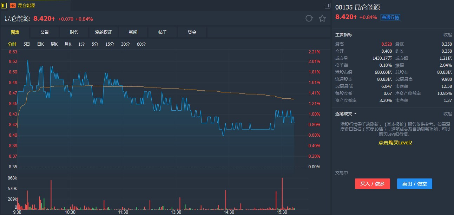Image resolution: width=454 pixels, height=215 pixels.
Task: Switch to 日K chart
Action: 40,44
